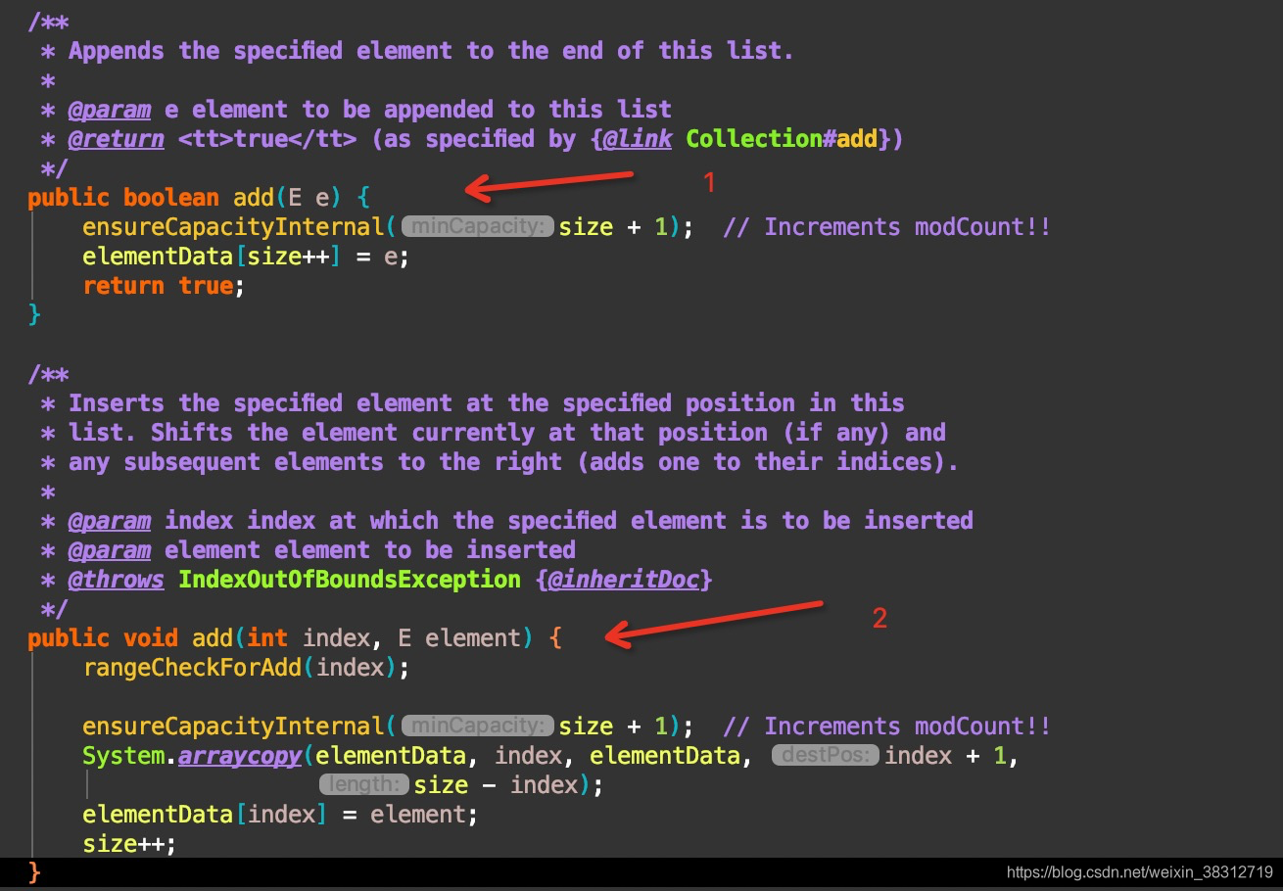Click the 'System' class reference
Image resolution: width=1283 pixels, height=891 pixels.
point(122,756)
